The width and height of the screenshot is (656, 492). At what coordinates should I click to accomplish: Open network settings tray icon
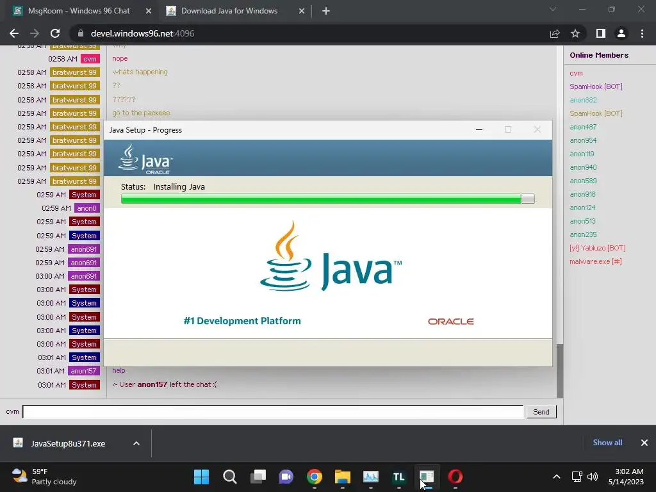pos(577,477)
